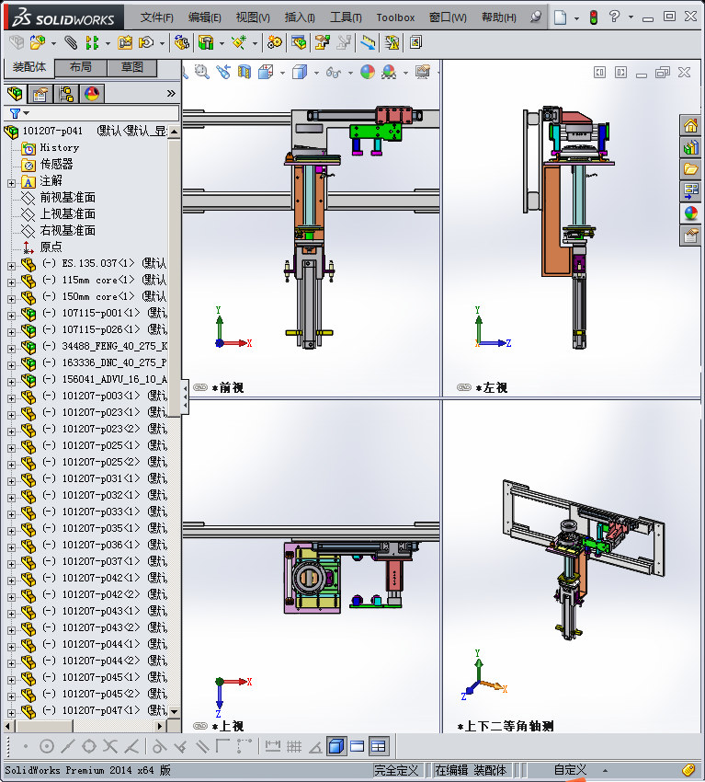
Task: Open the 插入(I) menu
Action: 300,17
